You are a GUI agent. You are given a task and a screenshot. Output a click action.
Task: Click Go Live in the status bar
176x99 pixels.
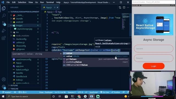pos(105,92)
